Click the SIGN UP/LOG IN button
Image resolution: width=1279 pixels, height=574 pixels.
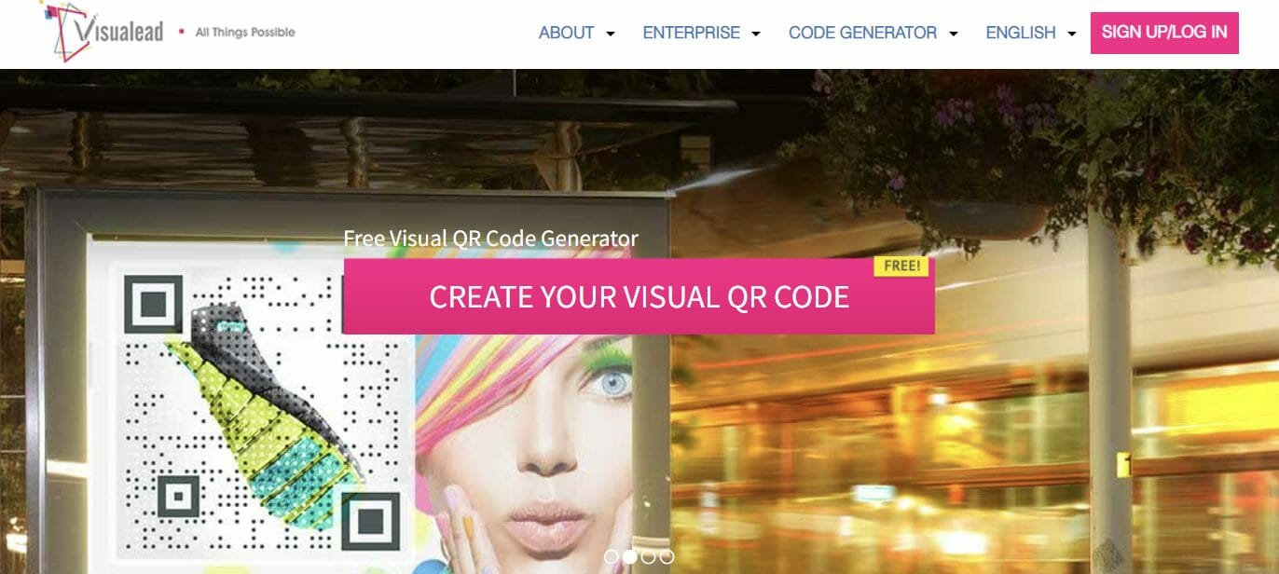click(1164, 33)
